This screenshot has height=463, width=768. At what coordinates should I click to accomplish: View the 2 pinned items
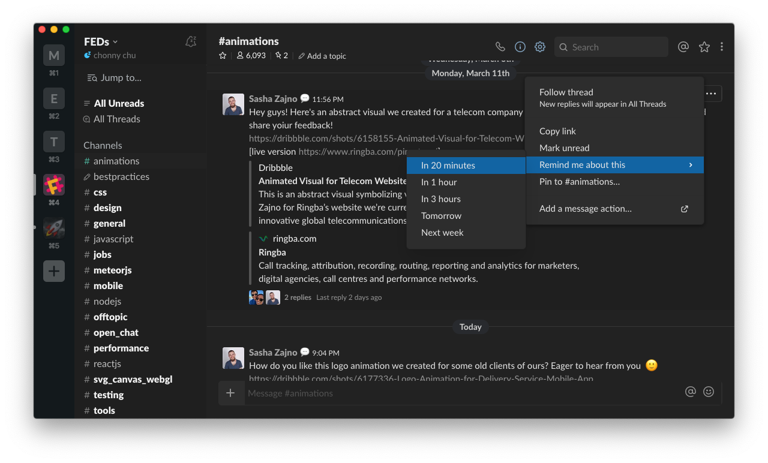[x=281, y=56]
